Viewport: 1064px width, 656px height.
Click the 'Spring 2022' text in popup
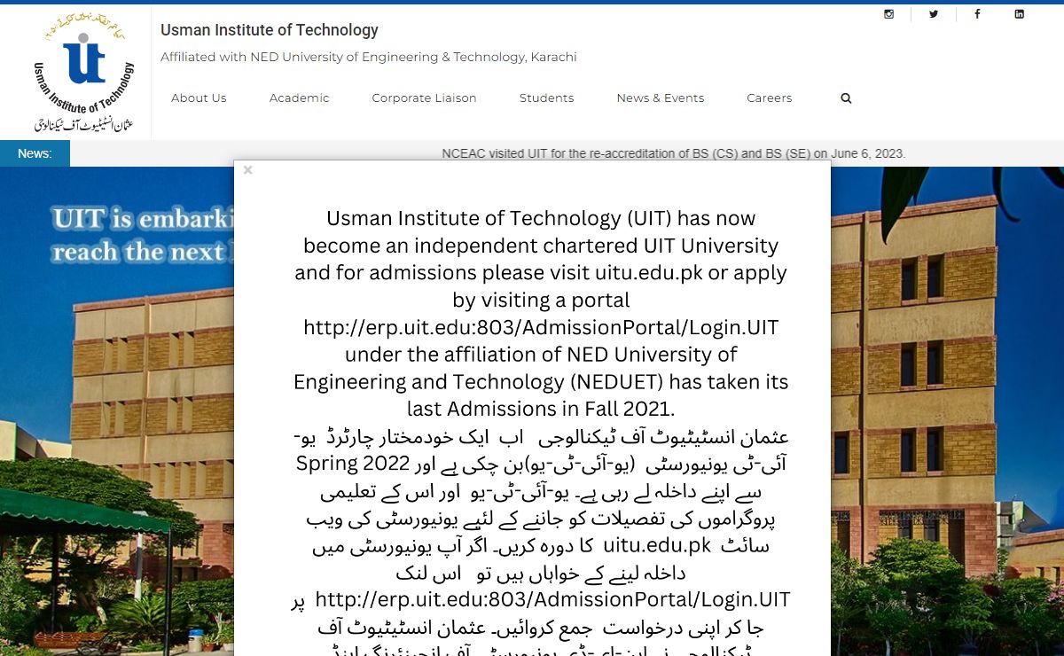pyautogui.click(x=353, y=465)
